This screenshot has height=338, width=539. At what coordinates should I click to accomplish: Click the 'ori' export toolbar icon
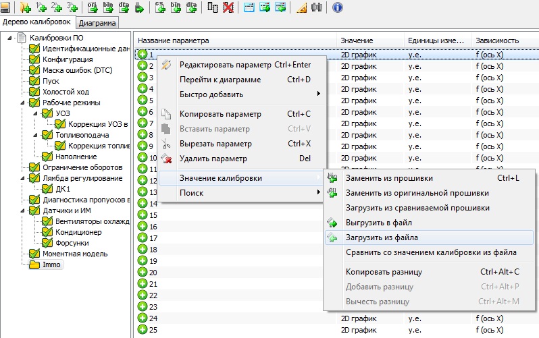click(92, 7)
